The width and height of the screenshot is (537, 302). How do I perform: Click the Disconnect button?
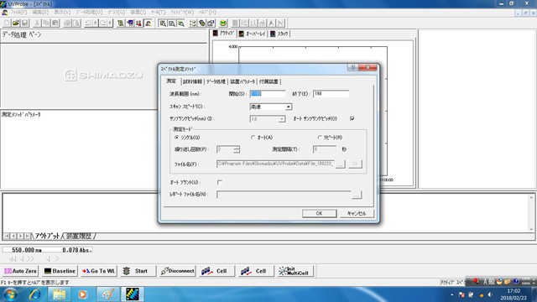[x=177, y=271]
